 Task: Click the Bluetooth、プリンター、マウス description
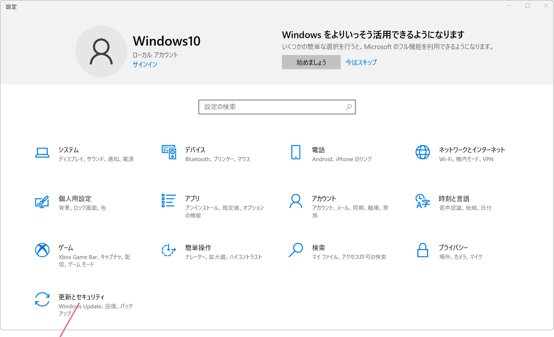coord(218,159)
